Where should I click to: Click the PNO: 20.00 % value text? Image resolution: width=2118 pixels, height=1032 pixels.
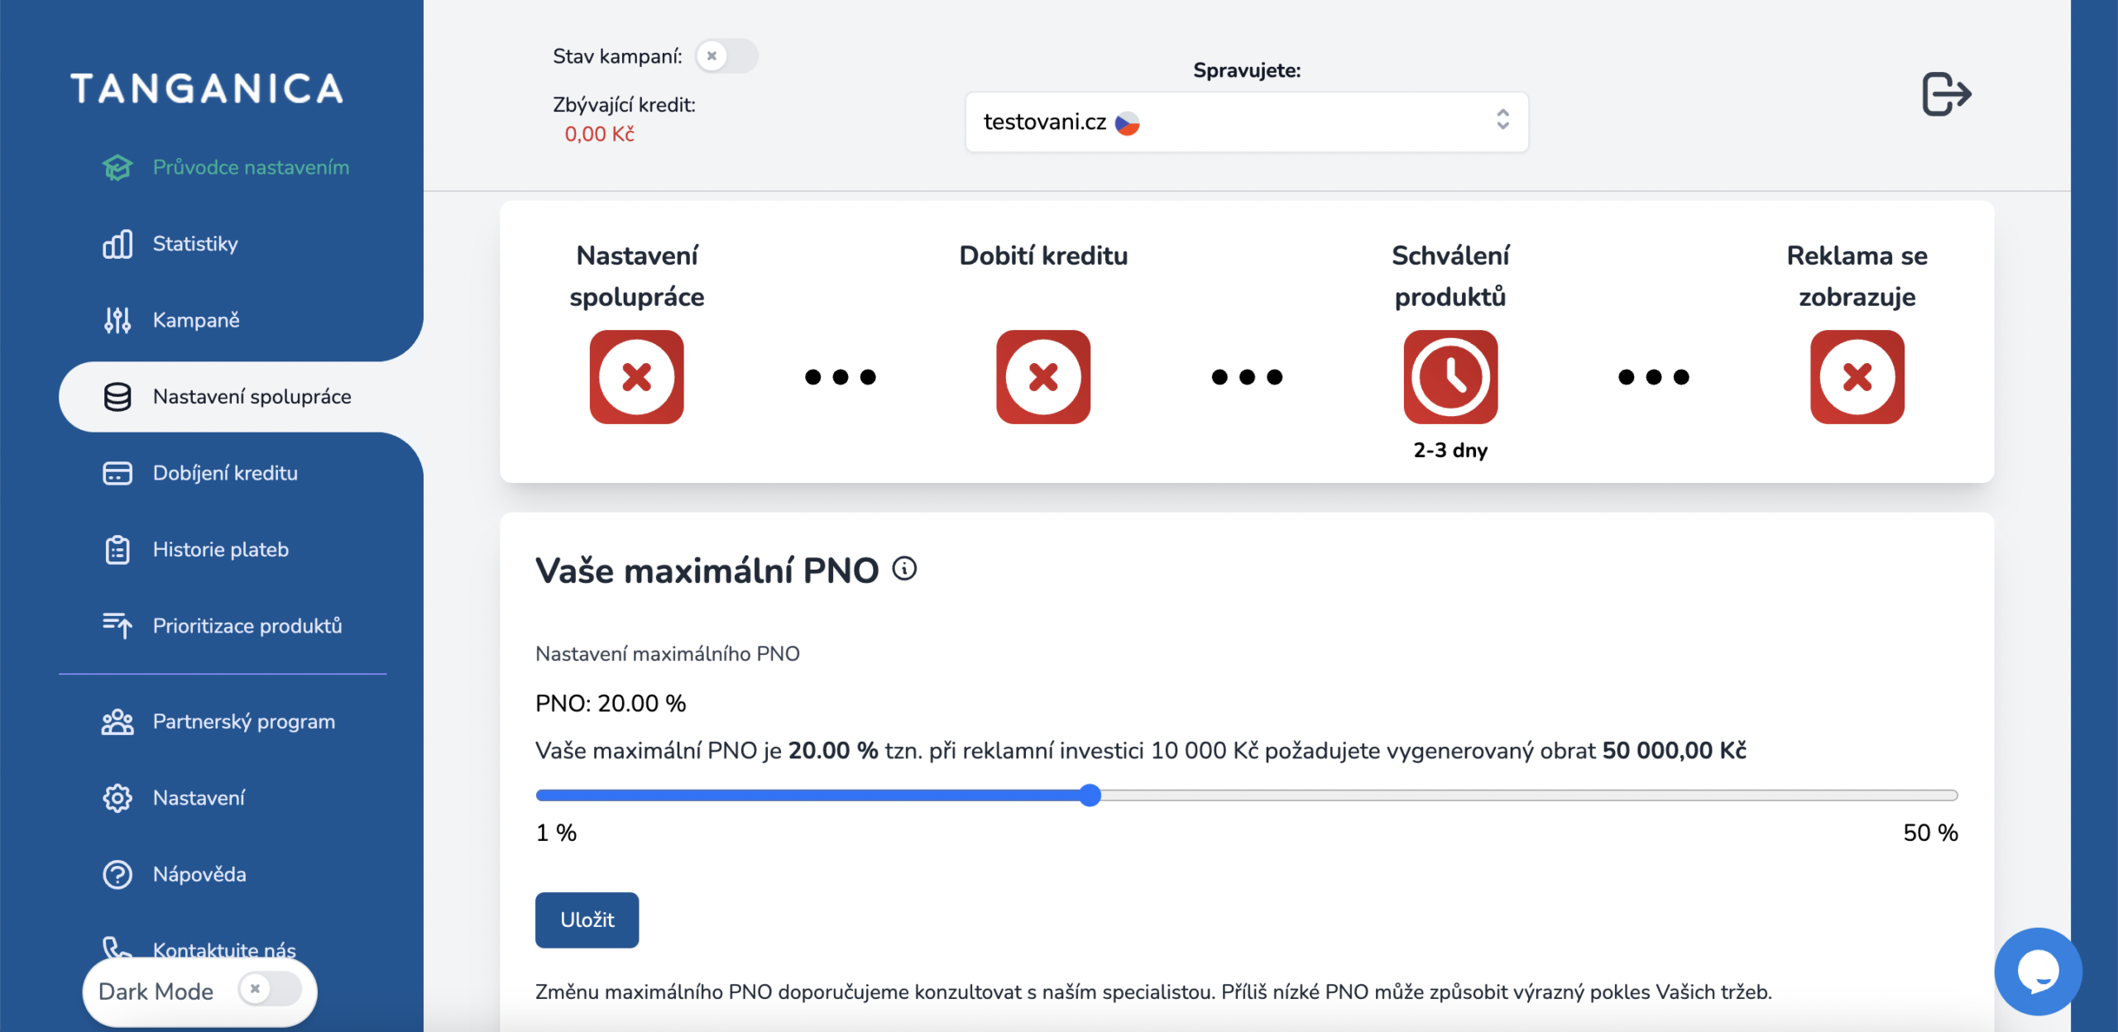point(611,704)
